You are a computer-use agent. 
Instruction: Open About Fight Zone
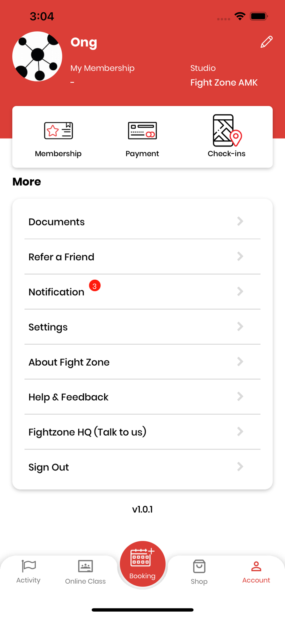[142, 362]
